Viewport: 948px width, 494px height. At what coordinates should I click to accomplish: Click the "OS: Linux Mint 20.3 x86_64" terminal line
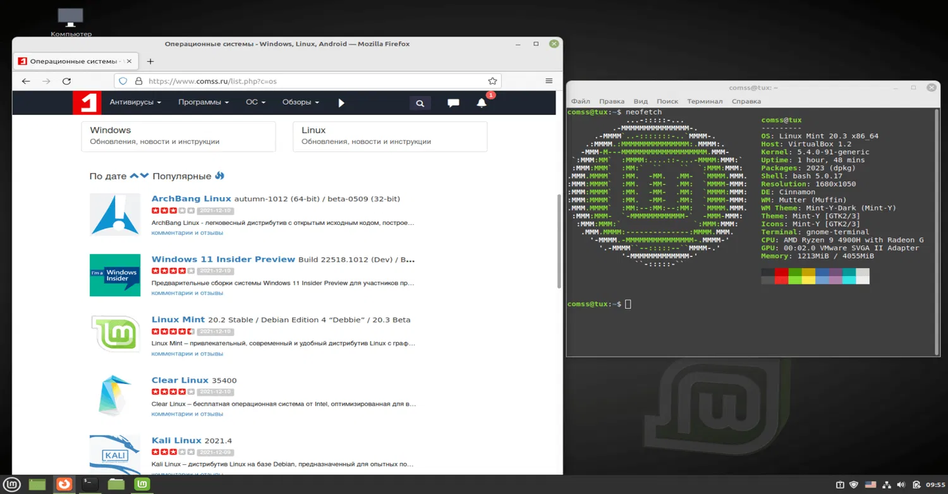point(820,136)
